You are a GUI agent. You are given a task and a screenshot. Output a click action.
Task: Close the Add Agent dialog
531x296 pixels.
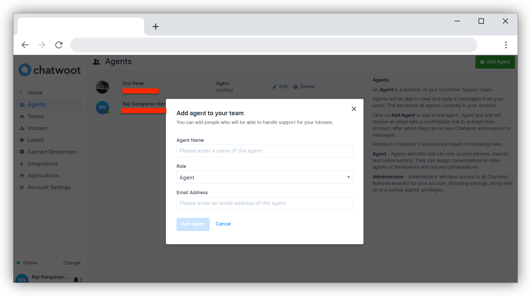coord(353,109)
